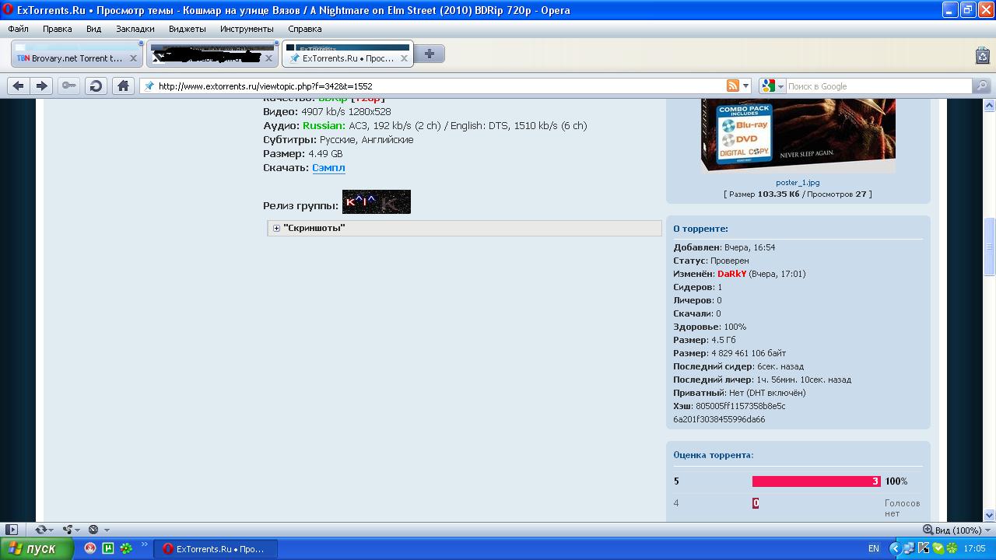The width and height of the screenshot is (996, 560).
Task: Open the Kaspersky tray icon
Action: [924, 548]
